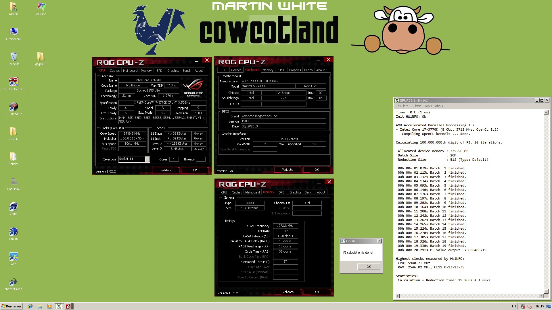
Task: Click the MAXIMUS V GENE model field
Action: [268, 86]
